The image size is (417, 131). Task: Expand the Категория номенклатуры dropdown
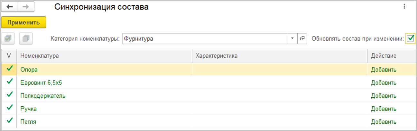(x=292, y=39)
